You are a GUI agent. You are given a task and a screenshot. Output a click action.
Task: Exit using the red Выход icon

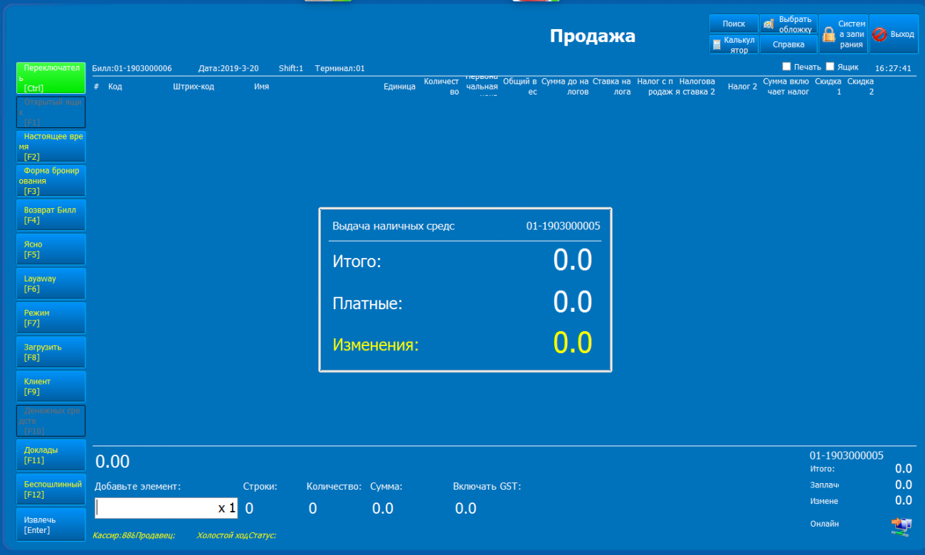879,34
